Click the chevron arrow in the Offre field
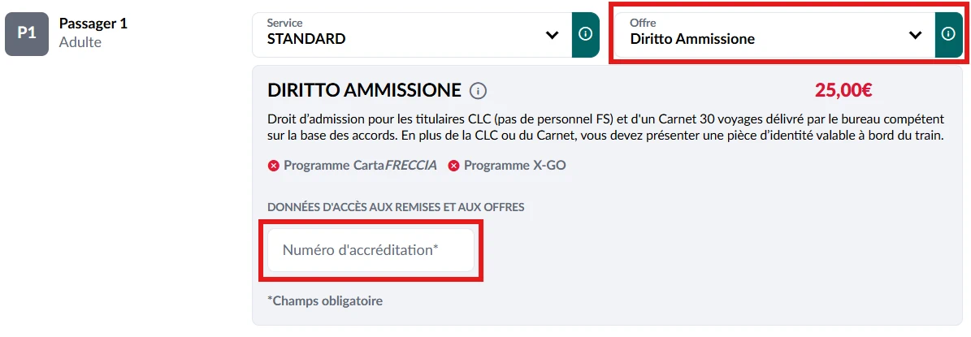Image resolution: width=971 pixels, height=337 pixels. (916, 35)
